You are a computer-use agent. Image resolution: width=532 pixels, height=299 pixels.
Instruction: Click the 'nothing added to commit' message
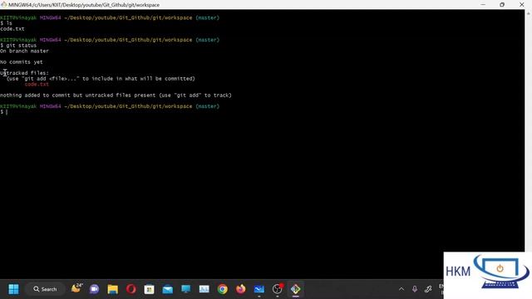[116, 96]
